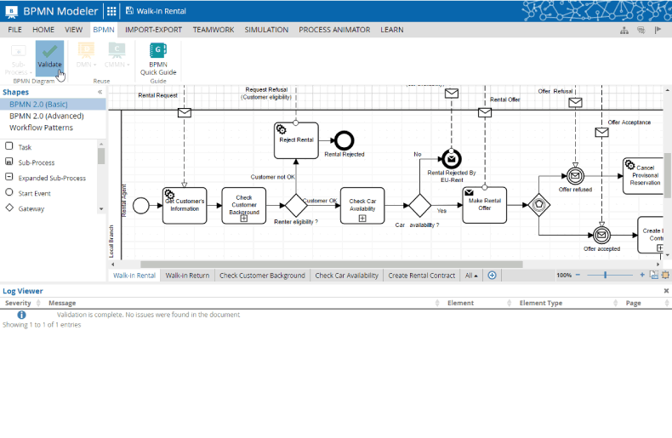Select the Gateway shape from the palette
This screenshot has height=438, width=672.
click(x=31, y=208)
